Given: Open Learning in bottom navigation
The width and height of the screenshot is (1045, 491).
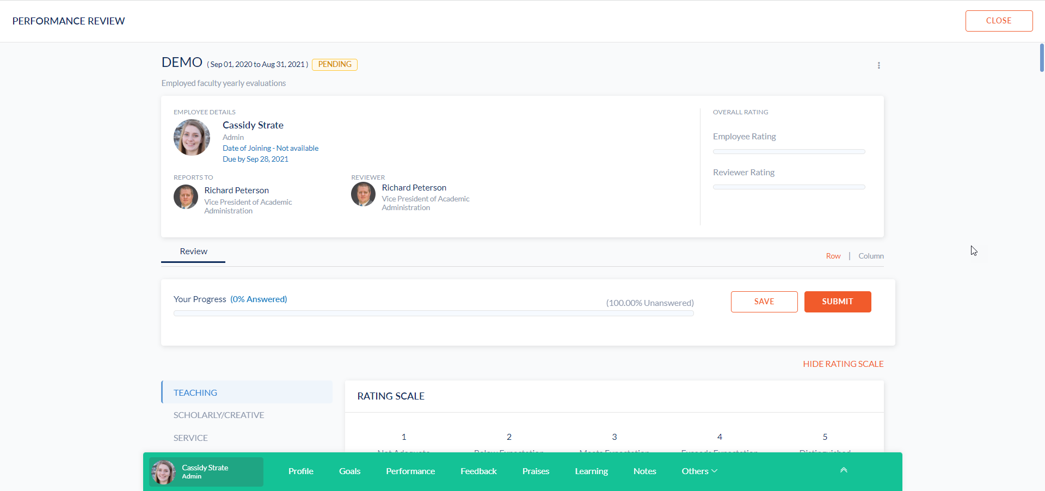Looking at the screenshot, I should [x=591, y=471].
